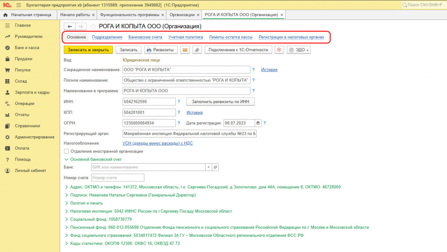This screenshot has height=252, width=447.
Task: Click help question mark next to INN
Action: [179, 102]
